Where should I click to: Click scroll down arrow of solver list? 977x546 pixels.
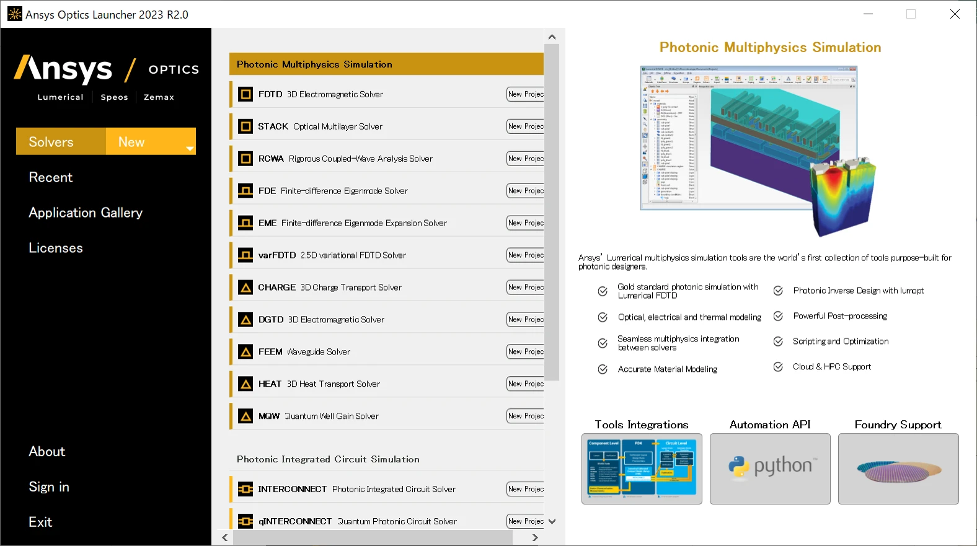(552, 521)
